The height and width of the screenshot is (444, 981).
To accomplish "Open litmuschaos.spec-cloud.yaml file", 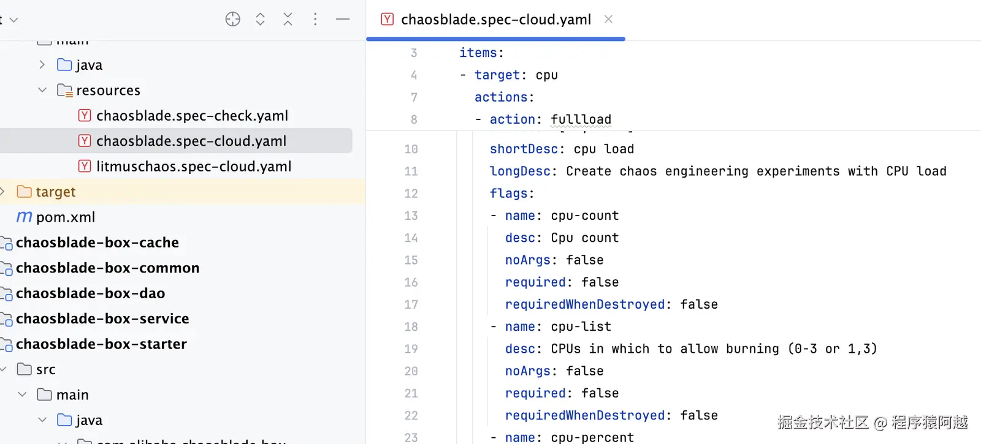I will (x=194, y=166).
